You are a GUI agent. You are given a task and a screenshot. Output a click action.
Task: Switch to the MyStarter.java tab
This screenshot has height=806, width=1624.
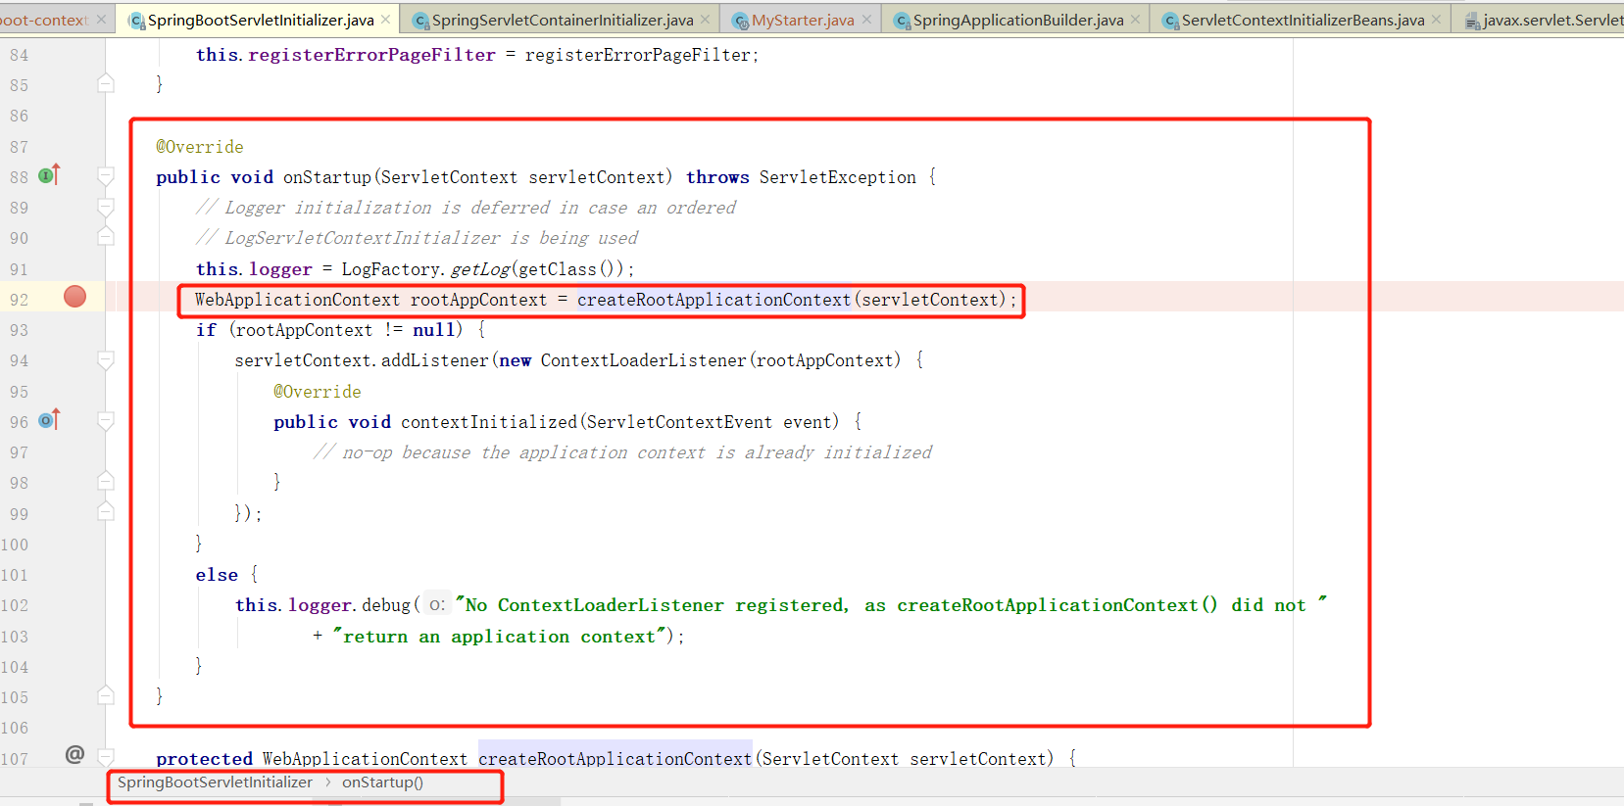[x=803, y=20]
